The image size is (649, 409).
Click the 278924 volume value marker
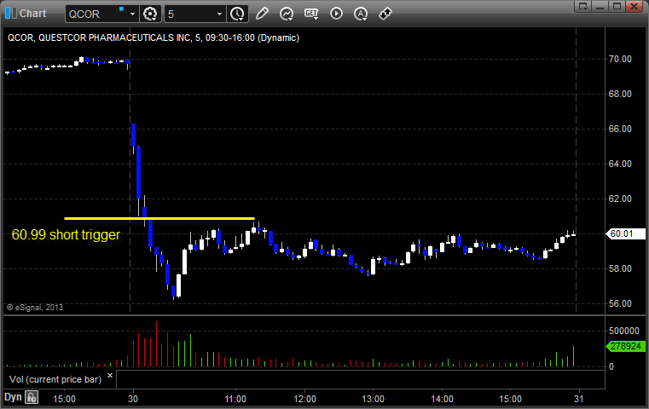625,346
